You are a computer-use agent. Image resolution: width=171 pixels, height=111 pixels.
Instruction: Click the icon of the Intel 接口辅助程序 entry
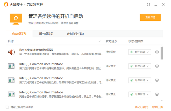[11, 94]
